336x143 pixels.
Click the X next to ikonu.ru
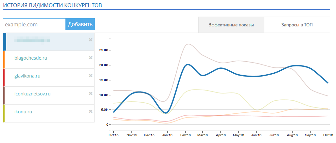coord(91,111)
